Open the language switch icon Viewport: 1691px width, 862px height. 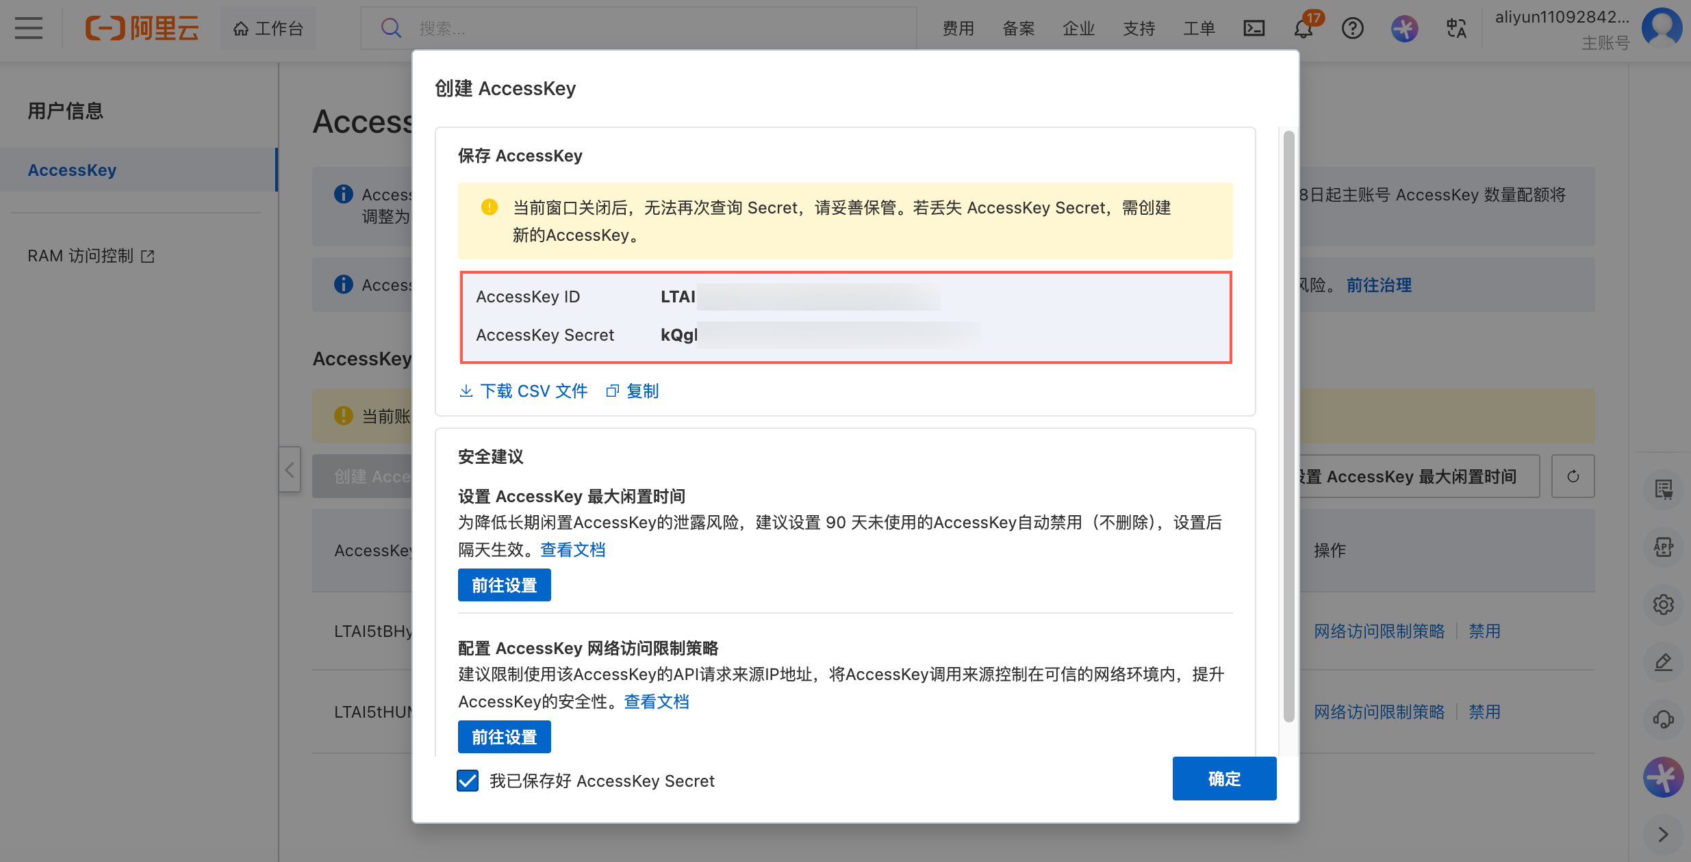tap(1455, 28)
